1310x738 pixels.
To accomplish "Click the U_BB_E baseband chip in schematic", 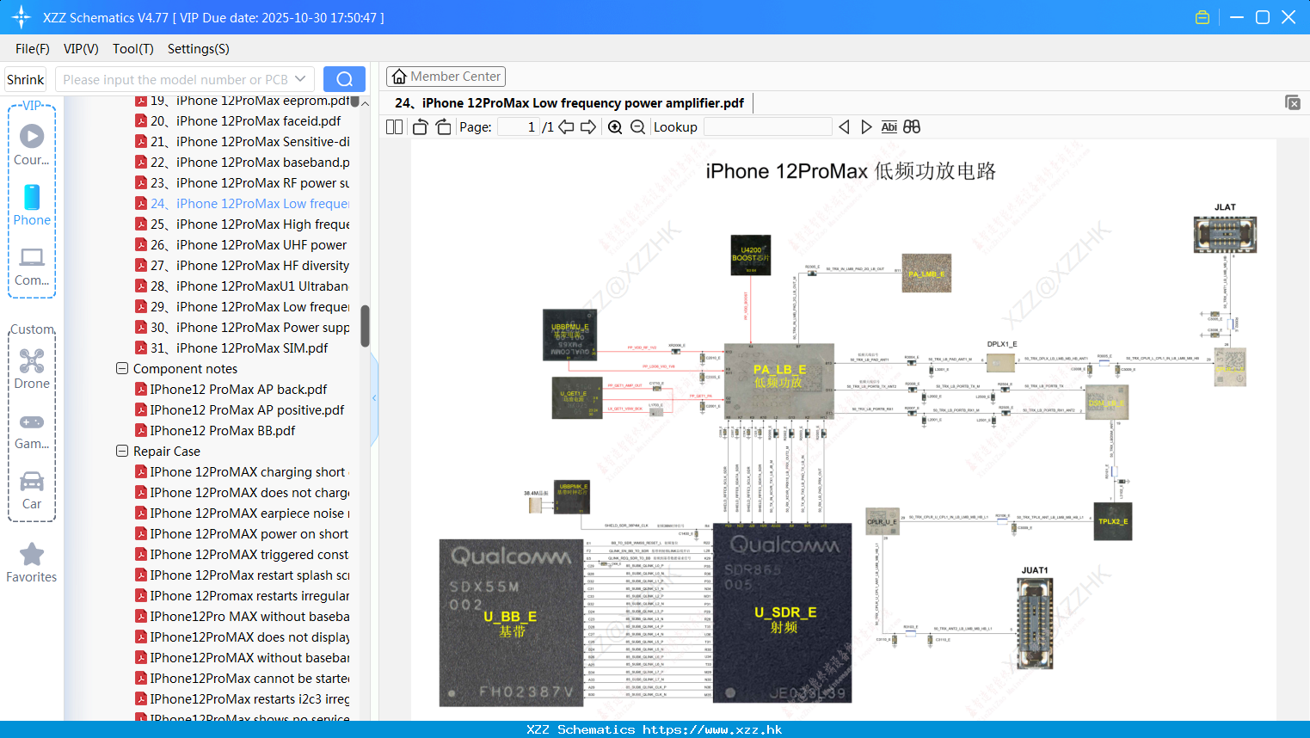I will pyautogui.click(x=511, y=623).
